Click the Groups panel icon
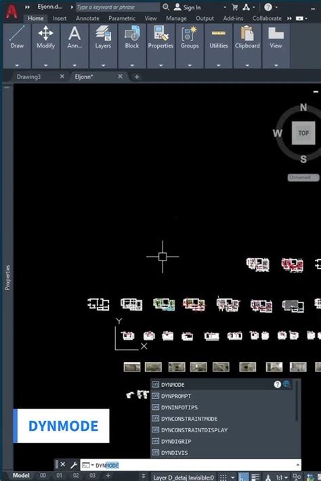This screenshot has width=321, height=481. (x=190, y=33)
